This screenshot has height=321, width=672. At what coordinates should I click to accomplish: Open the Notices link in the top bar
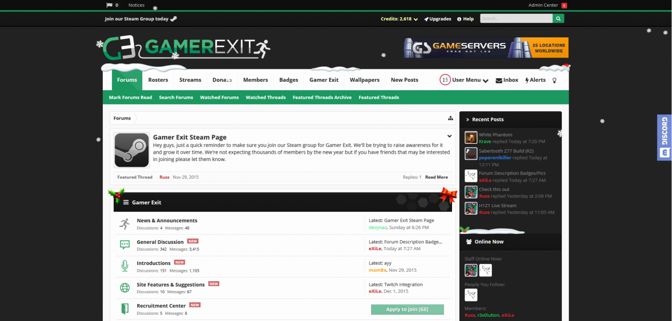[136, 5]
